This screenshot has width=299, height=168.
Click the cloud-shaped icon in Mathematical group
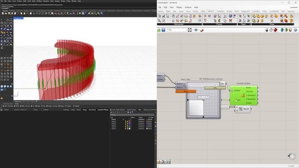tap(186, 16)
